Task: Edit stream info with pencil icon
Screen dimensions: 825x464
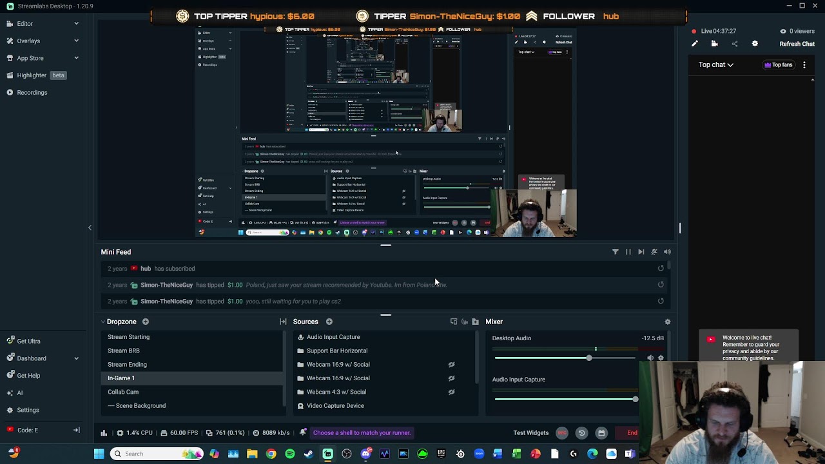Action: pyautogui.click(x=695, y=44)
